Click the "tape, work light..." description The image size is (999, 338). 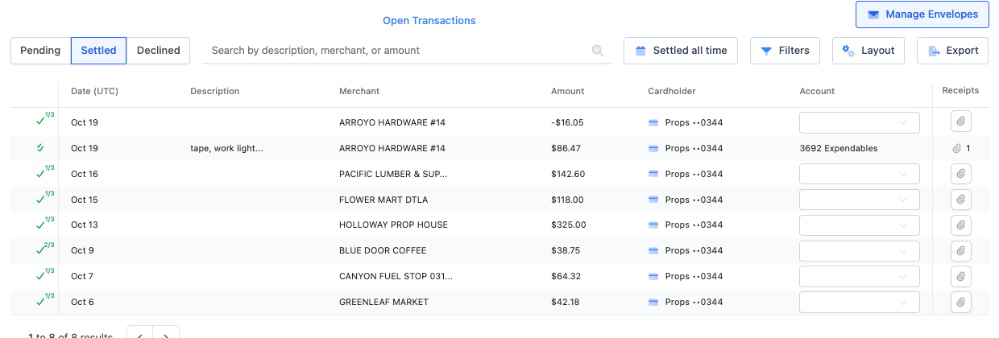[x=226, y=148]
